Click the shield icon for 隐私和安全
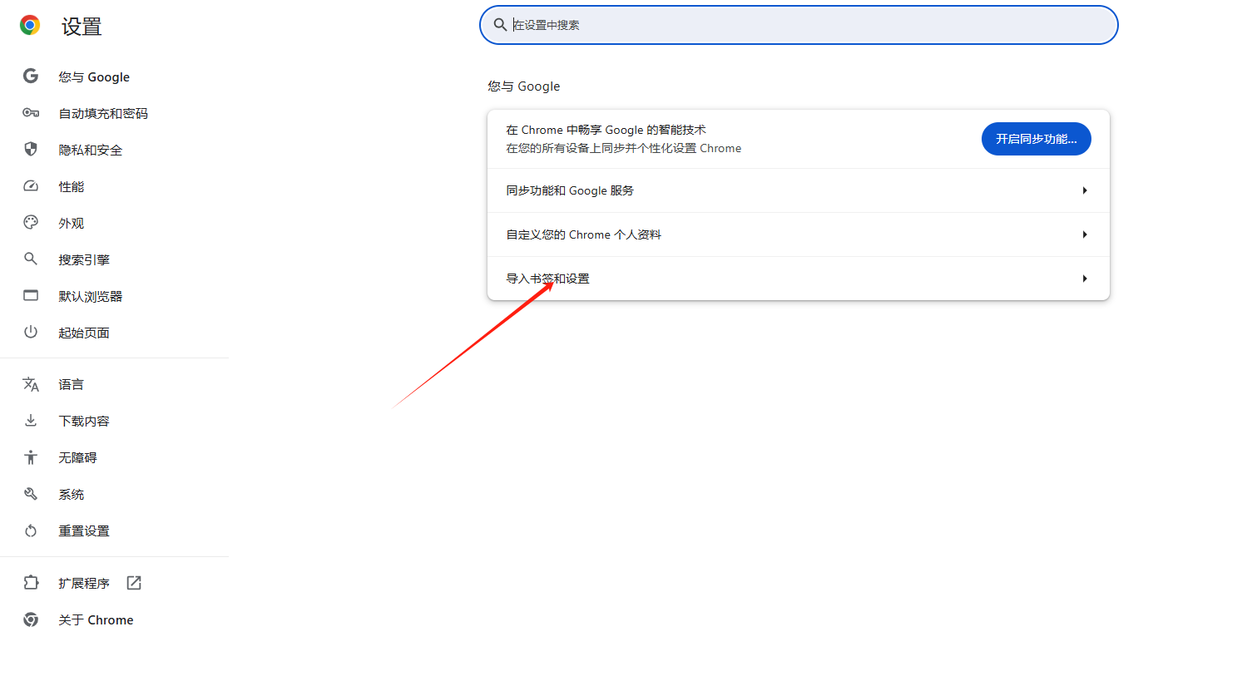Viewport: 1252px width, 676px height. (x=31, y=150)
